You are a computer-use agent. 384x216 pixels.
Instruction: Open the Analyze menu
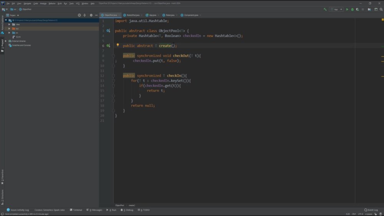click(x=43, y=3)
